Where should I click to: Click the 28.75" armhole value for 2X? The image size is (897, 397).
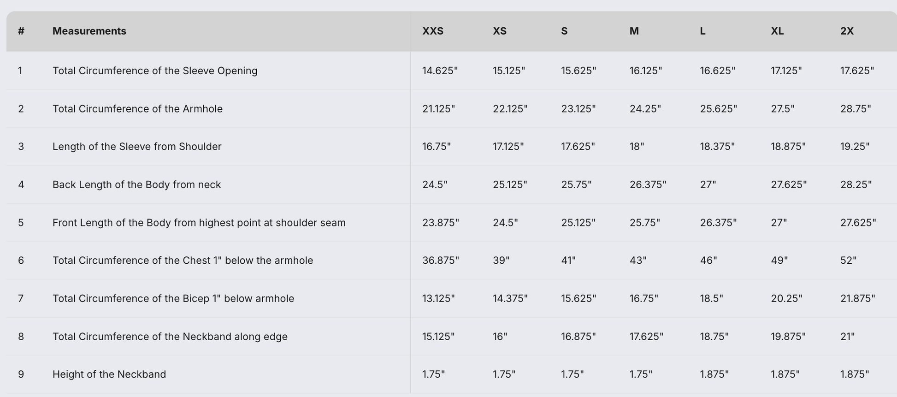(x=856, y=109)
